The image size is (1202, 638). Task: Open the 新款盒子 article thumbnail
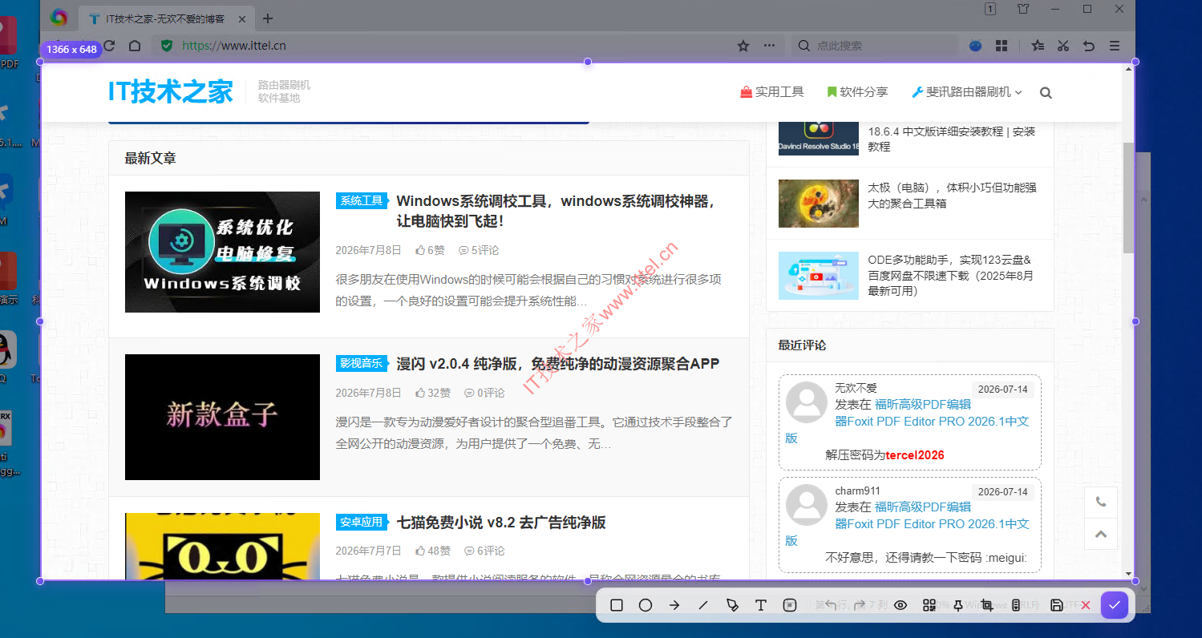point(222,417)
